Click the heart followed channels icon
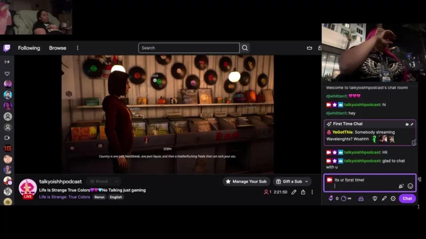The image size is (426, 239). (x=7, y=74)
